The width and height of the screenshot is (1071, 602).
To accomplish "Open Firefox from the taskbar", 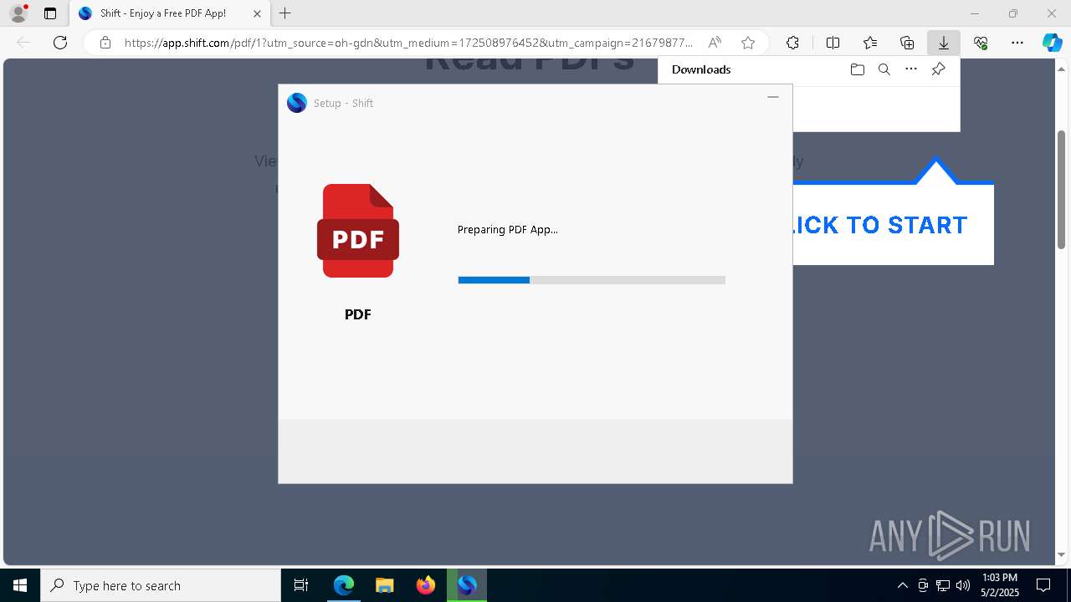I will [x=426, y=585].
